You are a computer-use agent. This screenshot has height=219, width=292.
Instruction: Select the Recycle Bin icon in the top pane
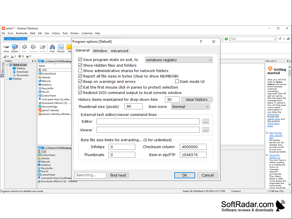pyautogui.click(x=40, y=89)
